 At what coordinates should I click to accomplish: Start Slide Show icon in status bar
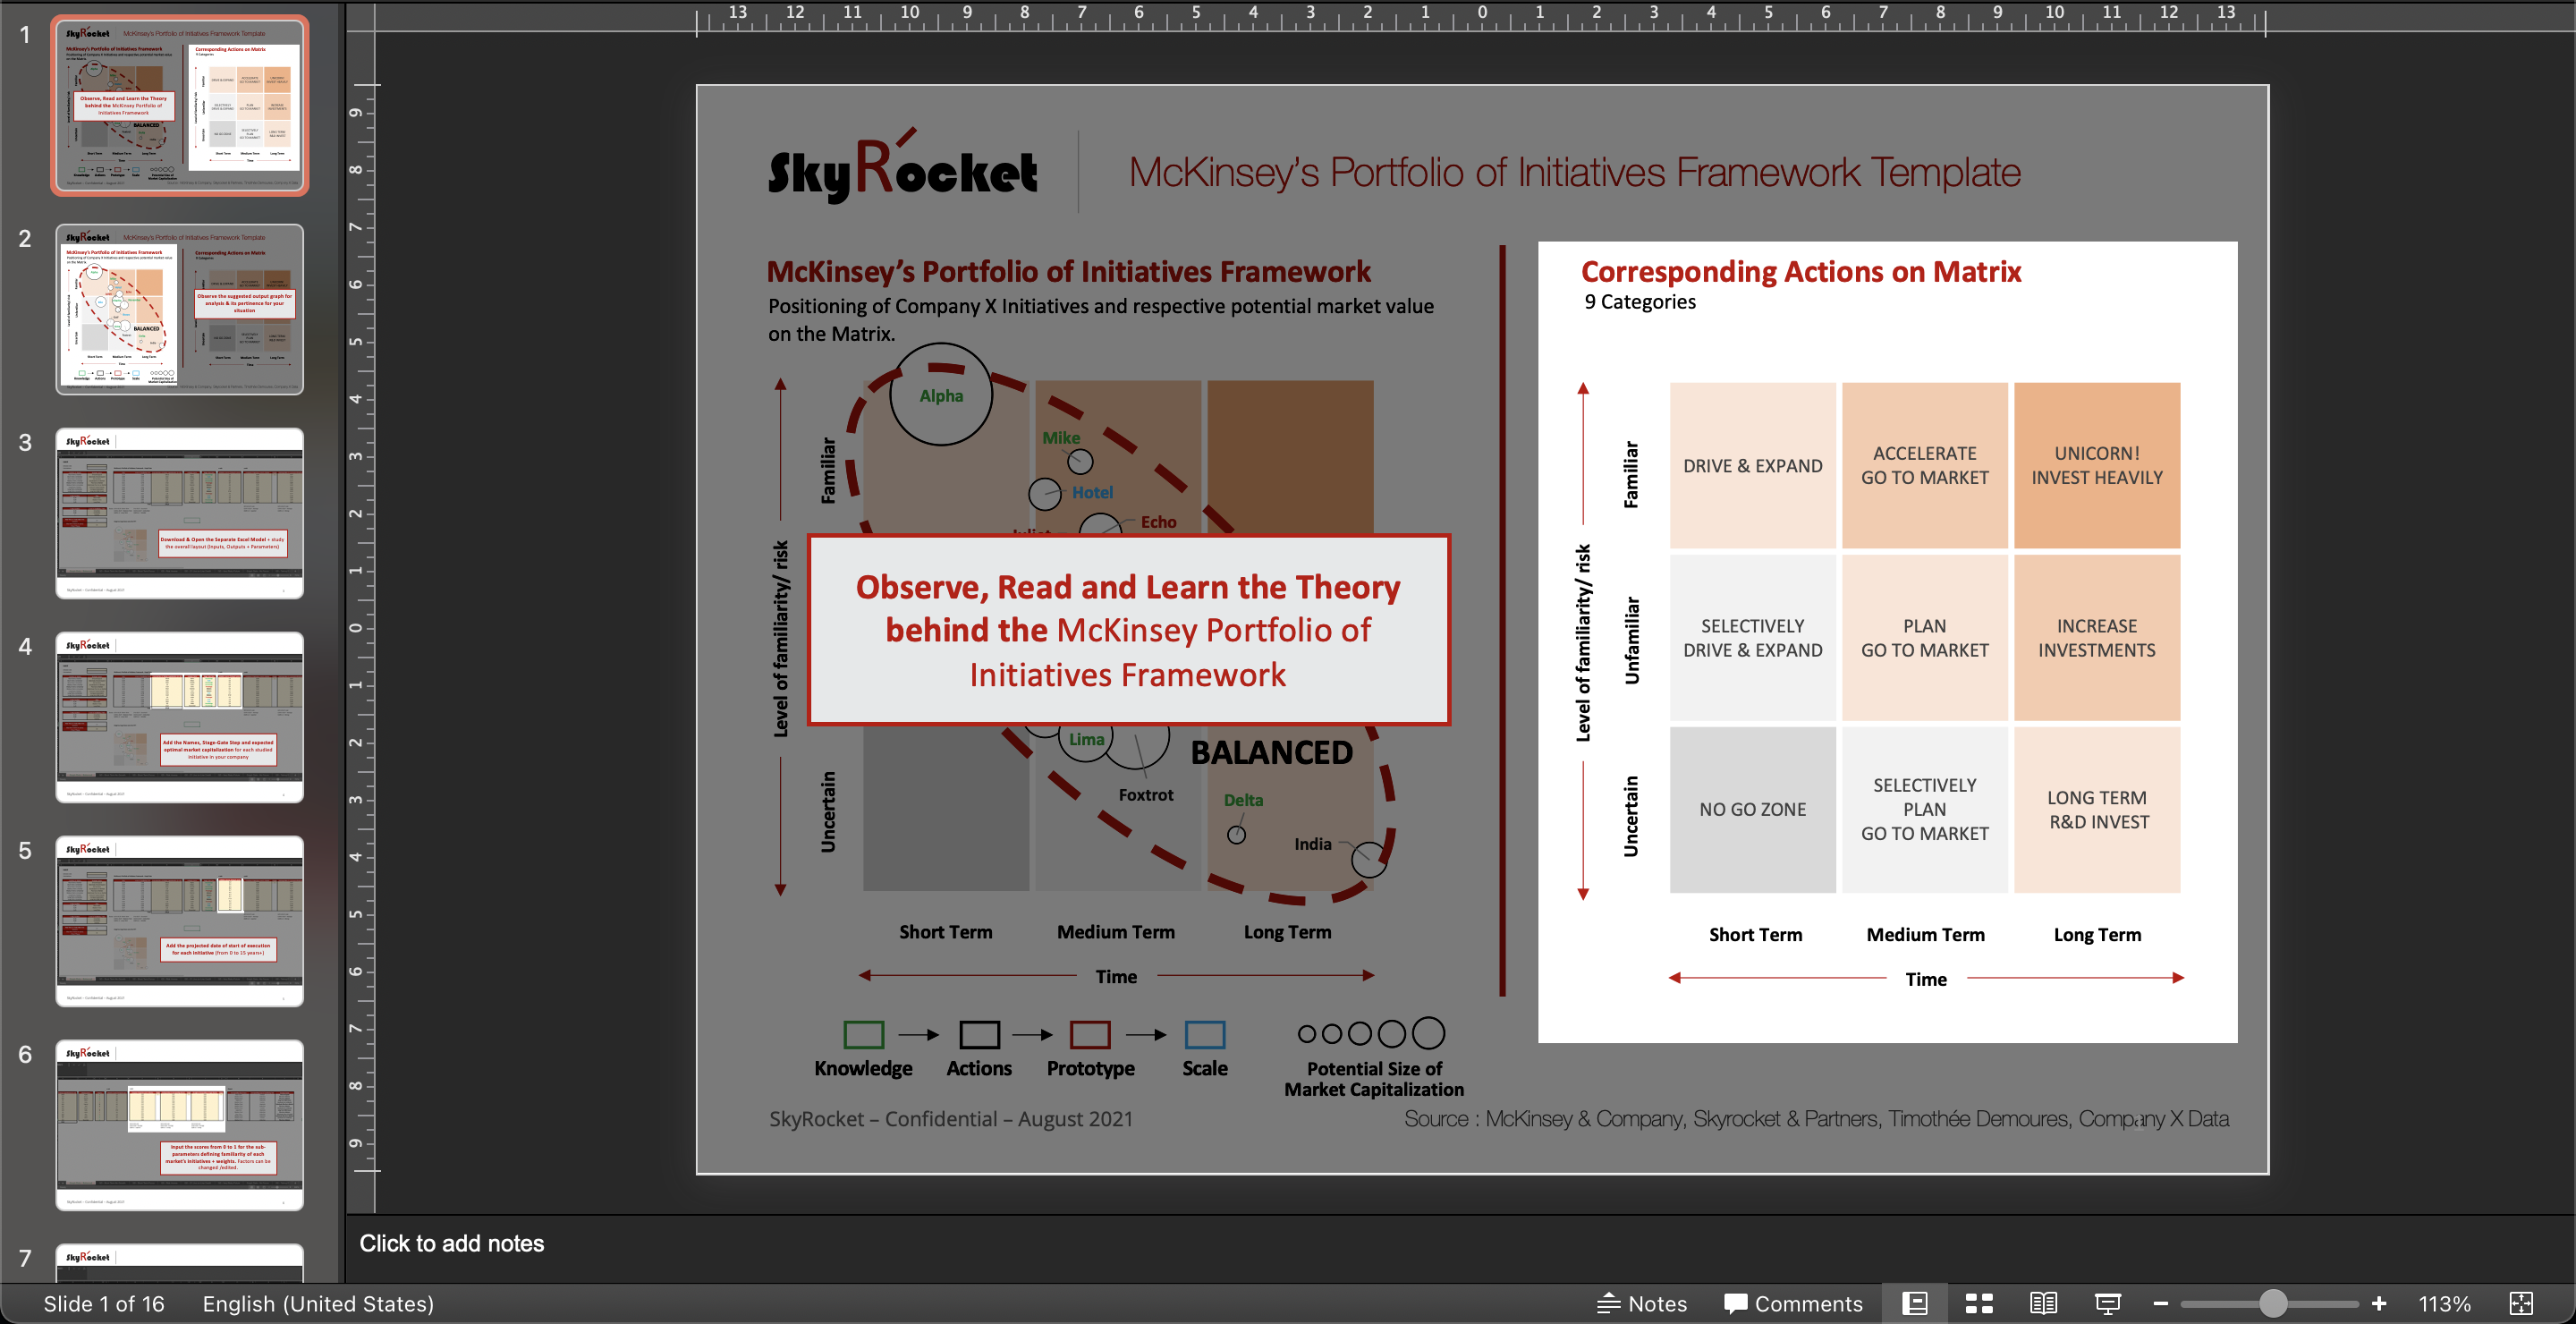[2108, 1303]
